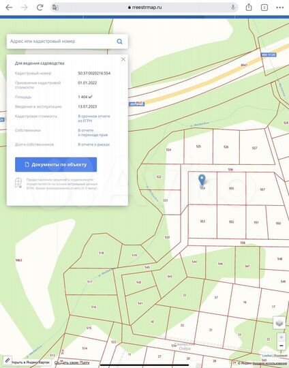Click the Документы по объекту button
Screen dimensions: 289x368
coord(56,164)
